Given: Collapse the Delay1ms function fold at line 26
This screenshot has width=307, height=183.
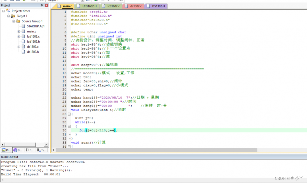Looking at the screenshot, I should [x=69, y=114].
